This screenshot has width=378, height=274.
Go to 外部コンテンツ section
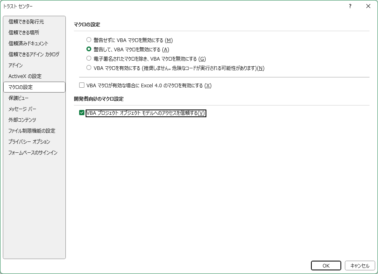pyautogui.click(x=22, y=120)
